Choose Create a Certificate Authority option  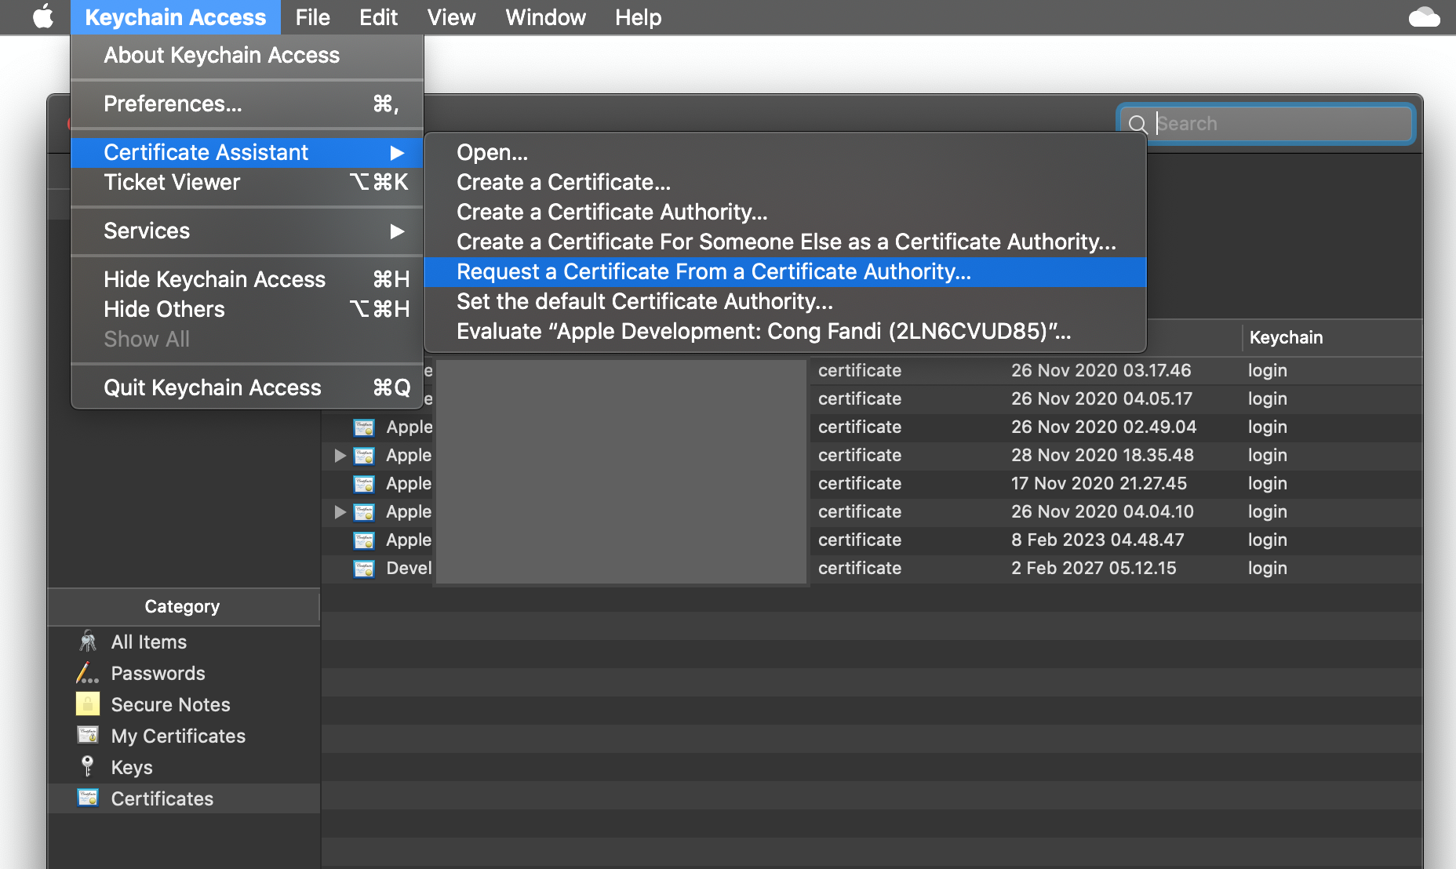[x=612, y=212]
